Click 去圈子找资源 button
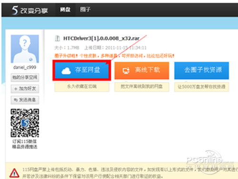Screen dimensions: 238x179 click(201, 71)
